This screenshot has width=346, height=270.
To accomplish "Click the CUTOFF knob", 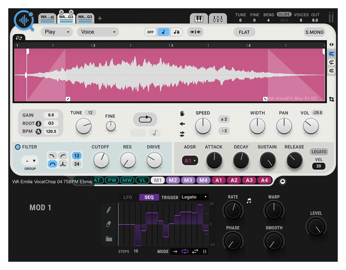I will point(101,160).
